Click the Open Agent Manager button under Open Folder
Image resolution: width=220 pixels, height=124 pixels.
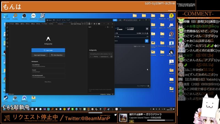point(40,55)
